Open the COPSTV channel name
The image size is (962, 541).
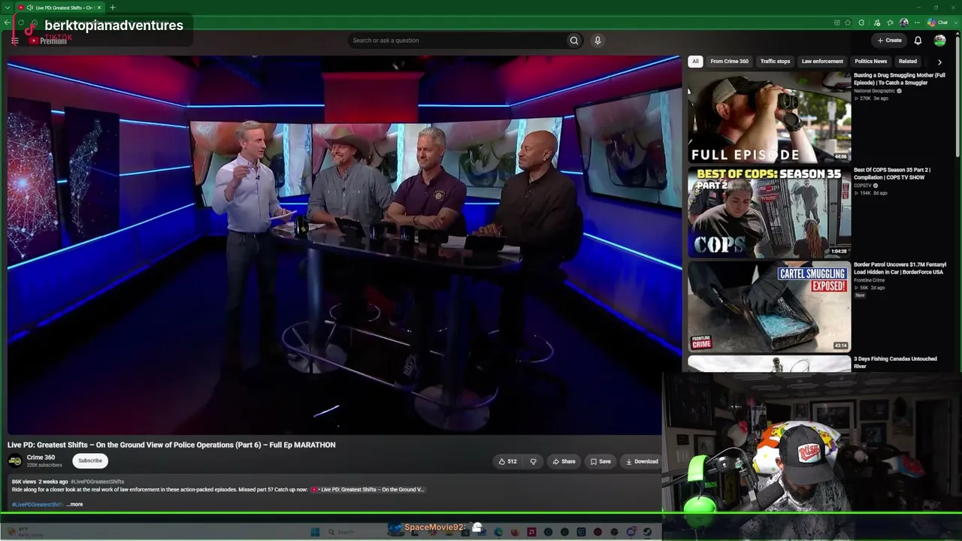click(x=863, y=186)
